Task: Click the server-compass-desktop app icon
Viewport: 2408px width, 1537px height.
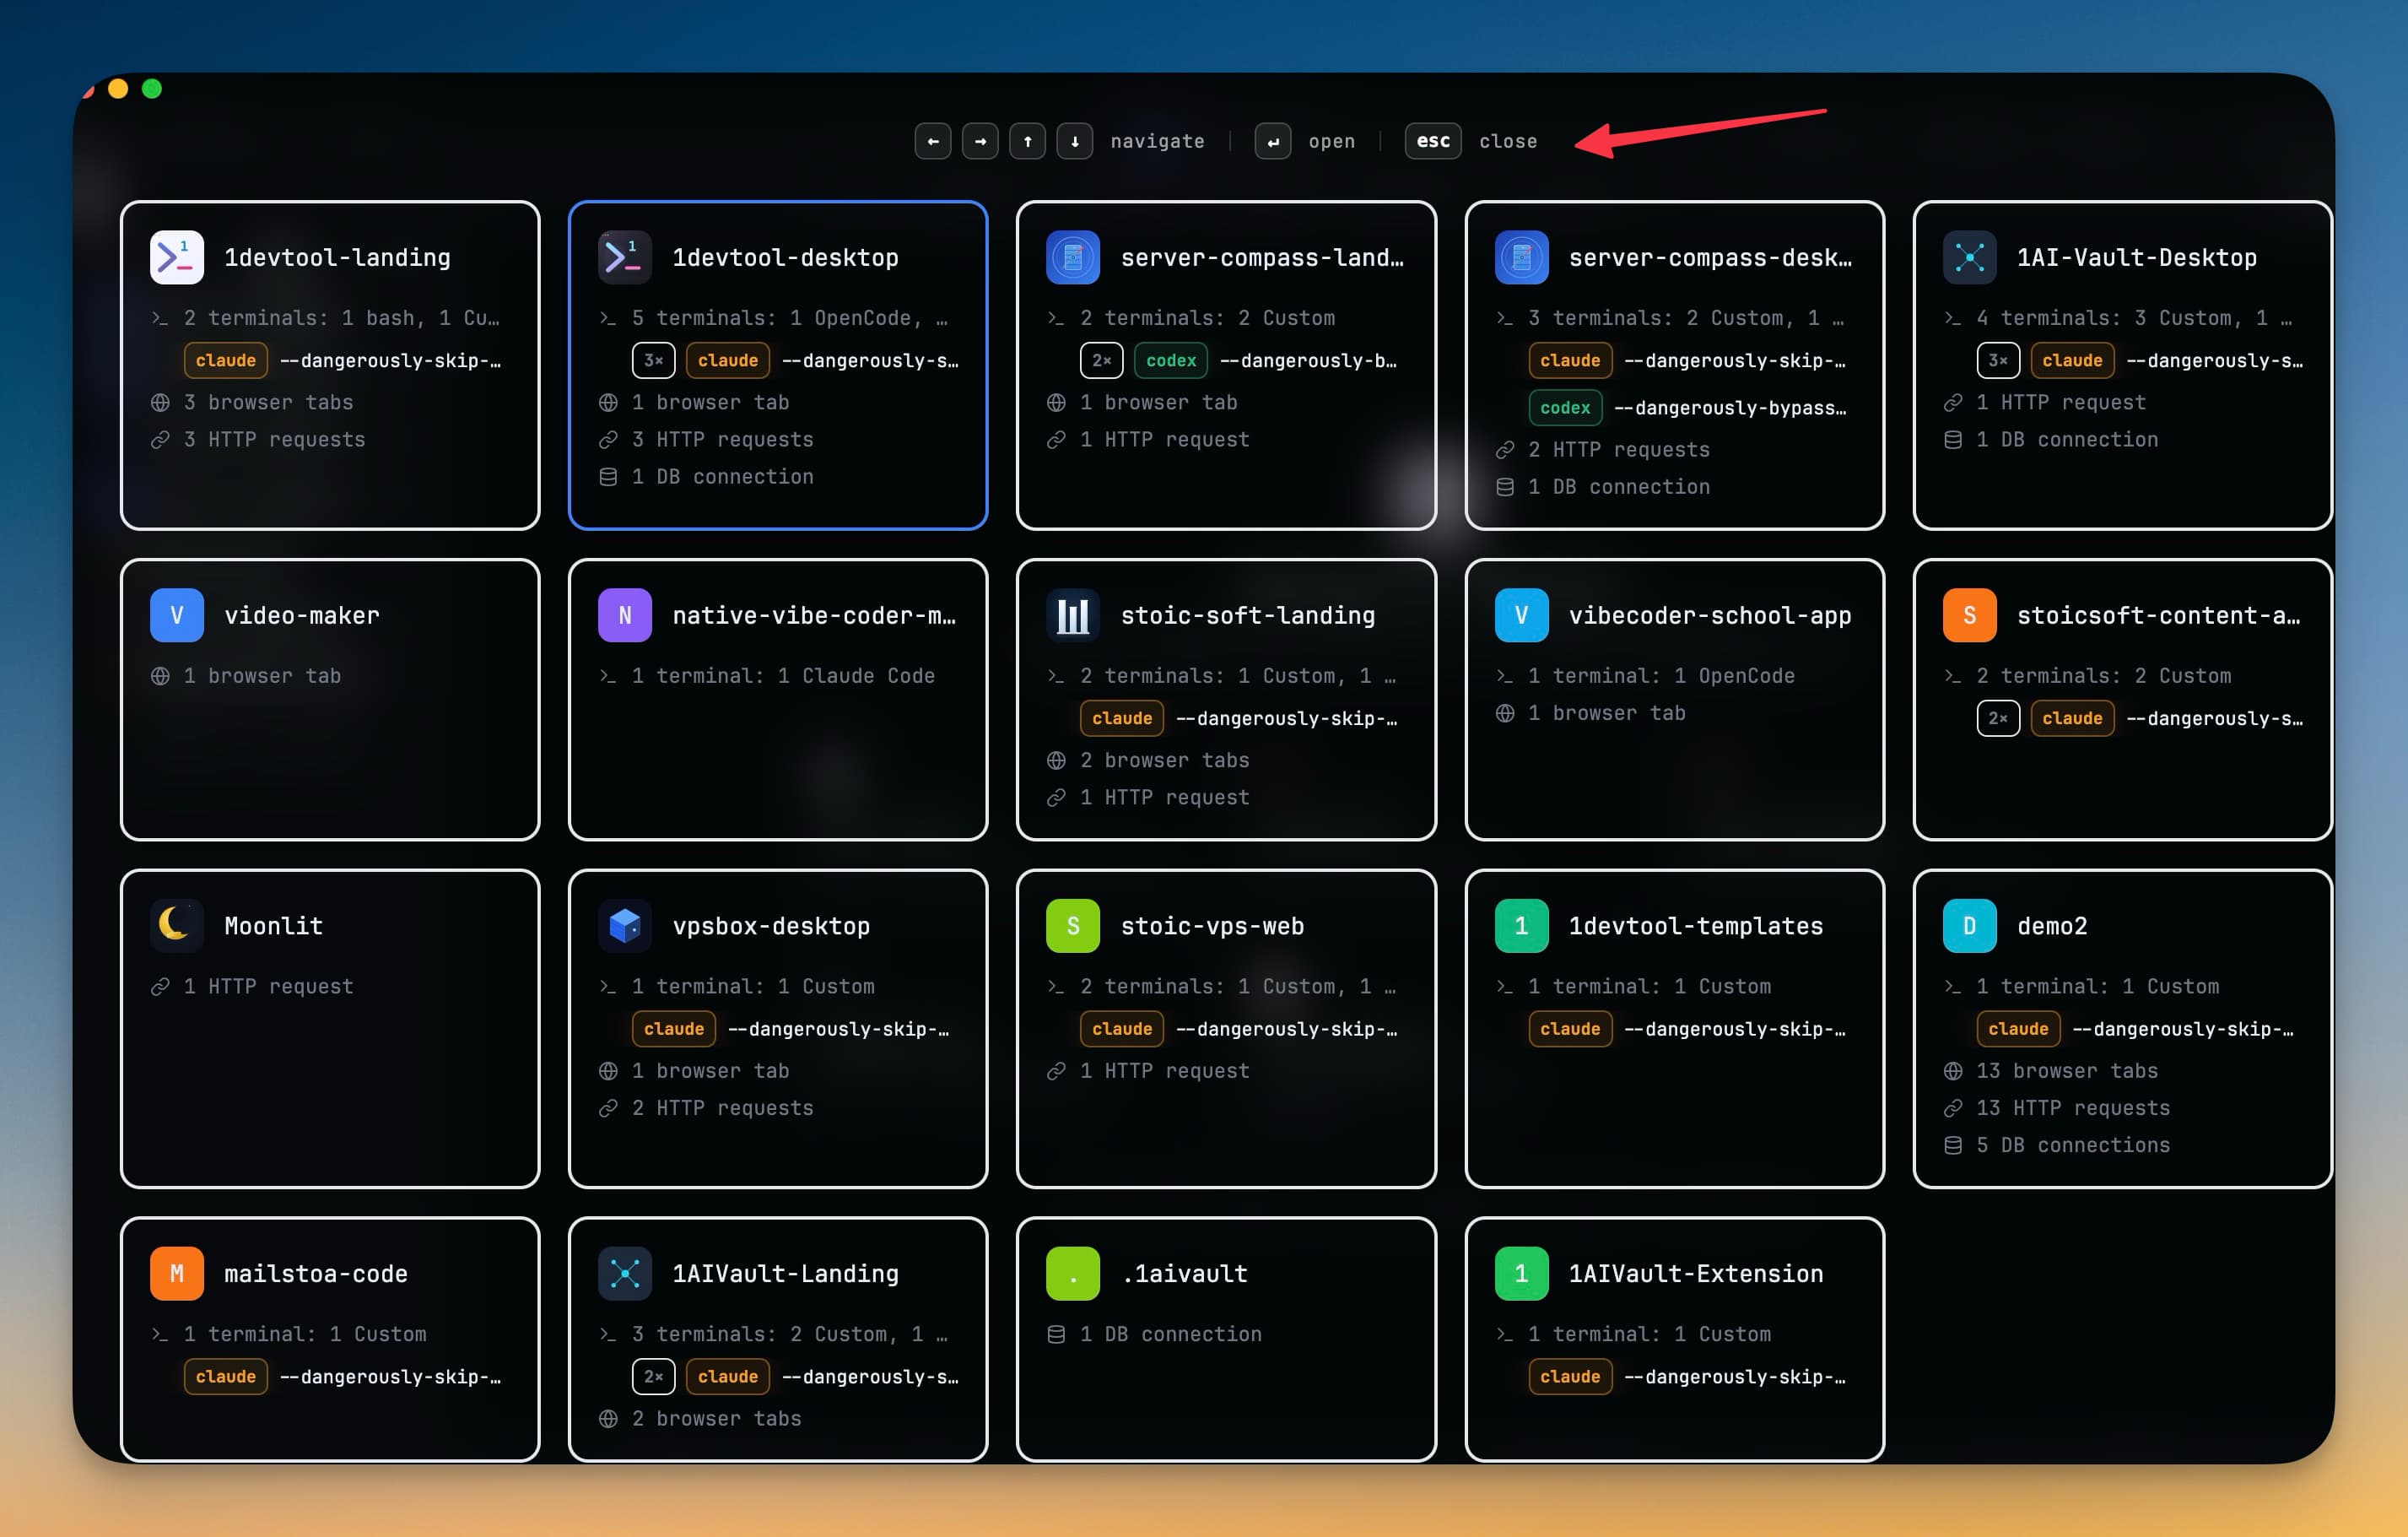Action: 1521,257
